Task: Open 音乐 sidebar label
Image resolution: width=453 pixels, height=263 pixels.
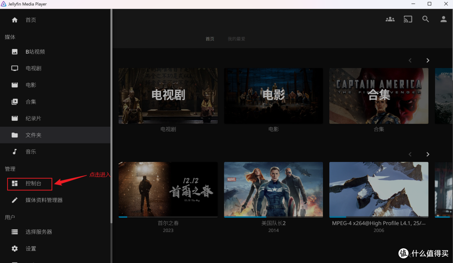Action: tap(31, 151)
